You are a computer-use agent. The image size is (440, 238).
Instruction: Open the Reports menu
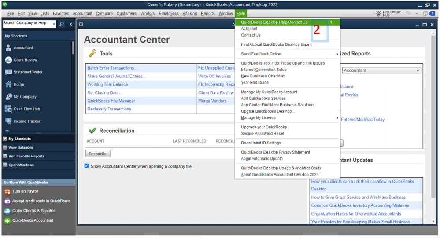[207, 14]
